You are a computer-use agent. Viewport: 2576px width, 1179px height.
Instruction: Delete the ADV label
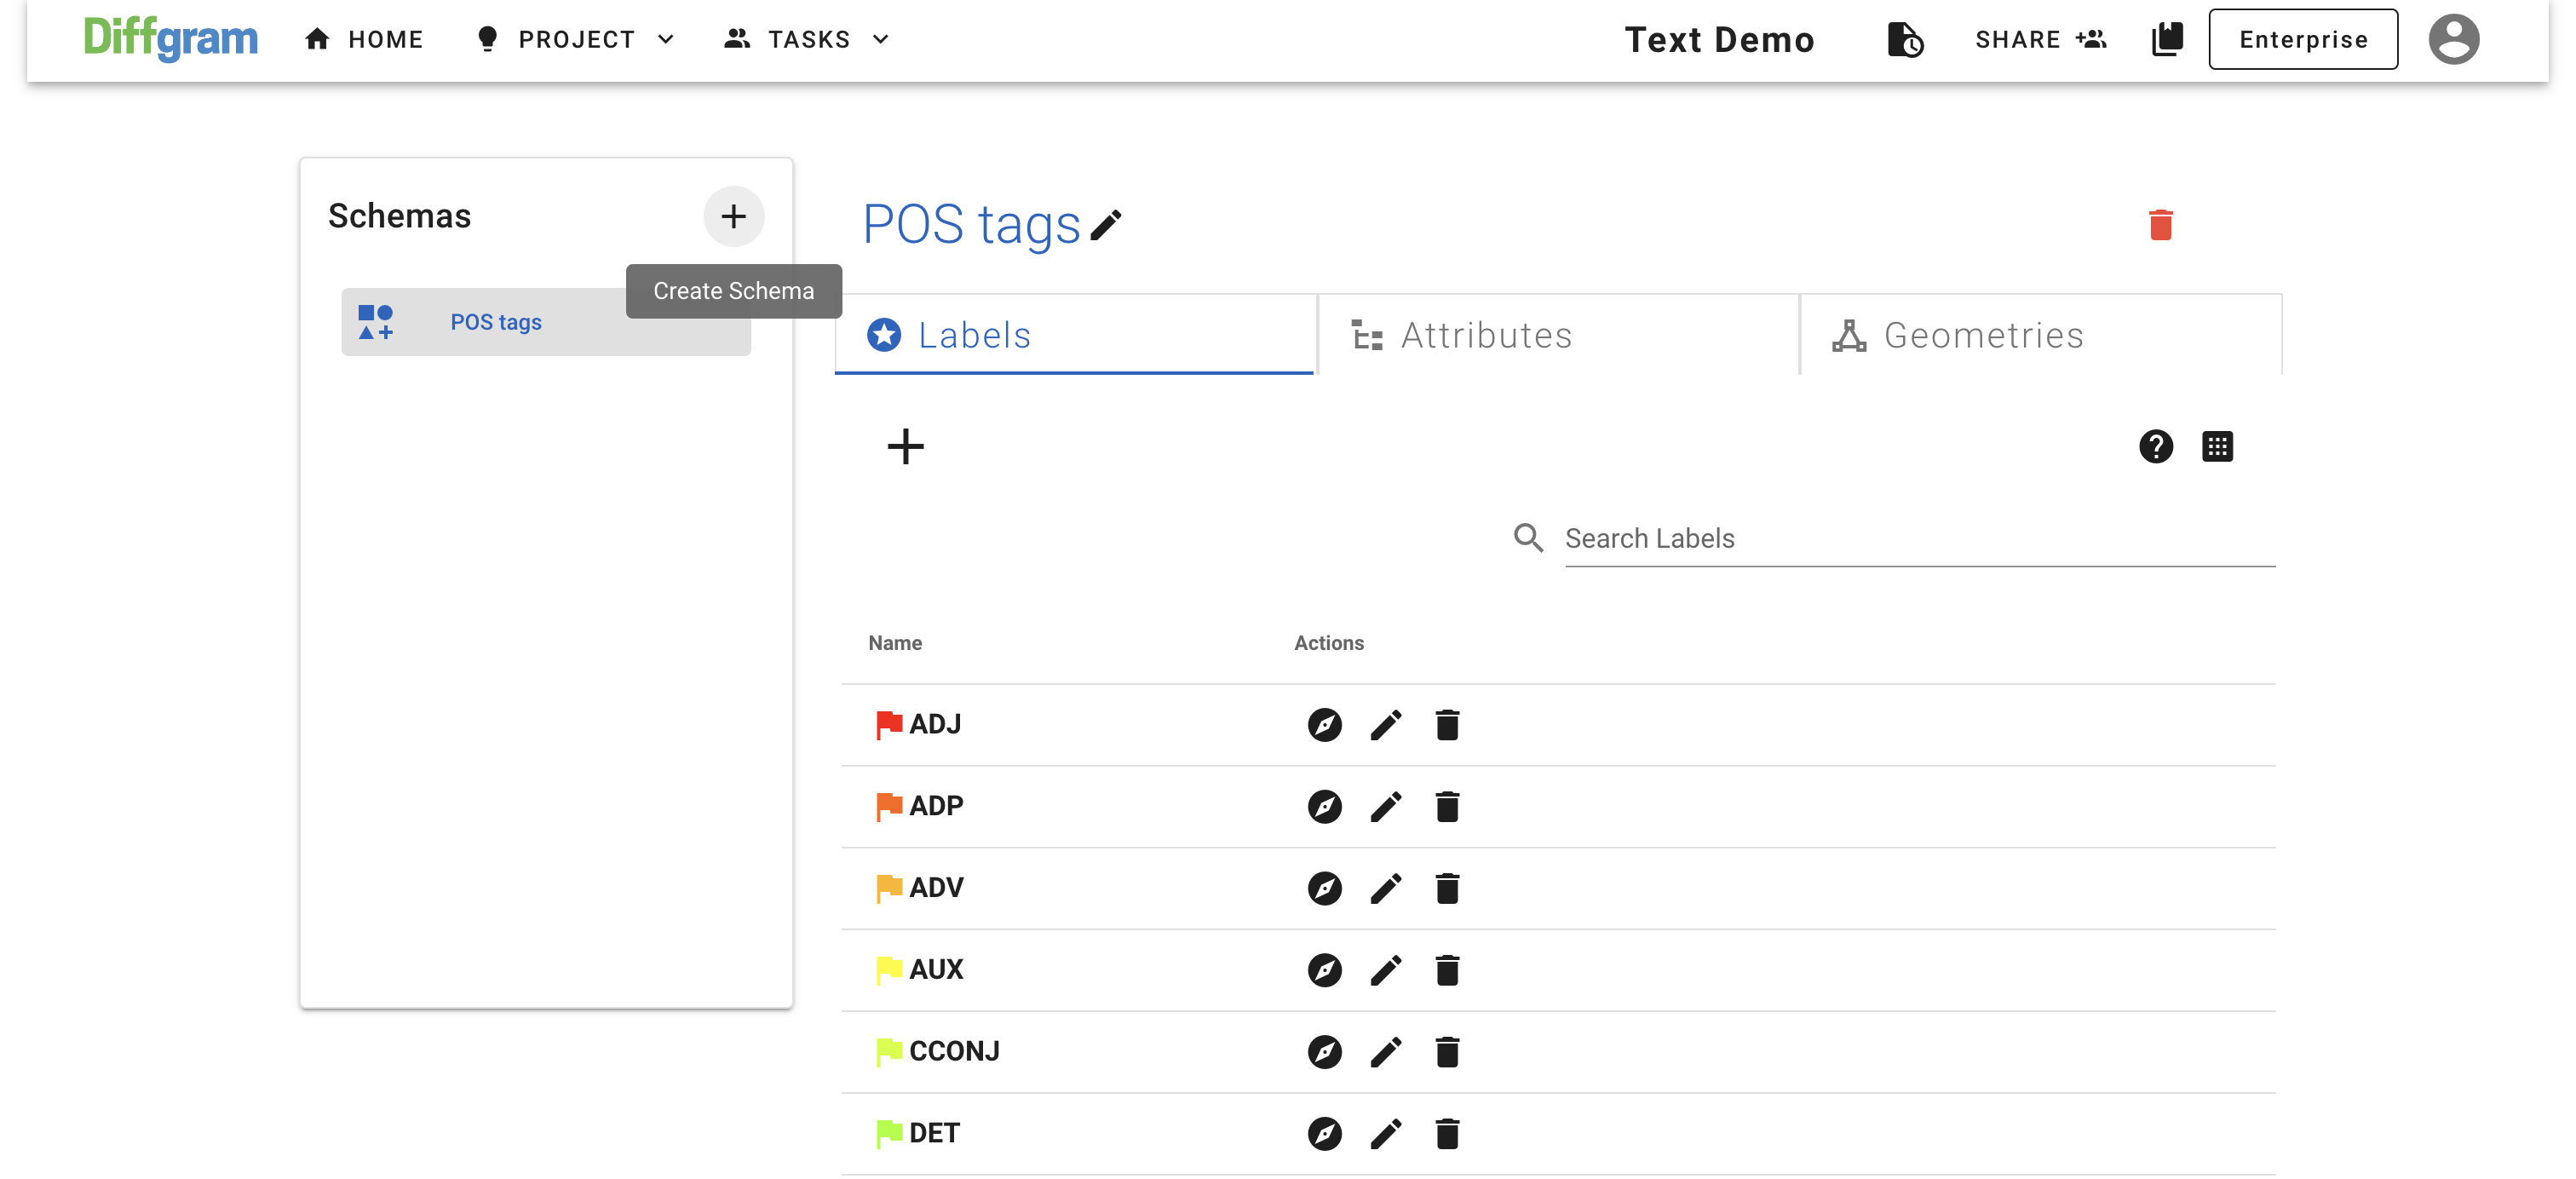coord(1447,888)
